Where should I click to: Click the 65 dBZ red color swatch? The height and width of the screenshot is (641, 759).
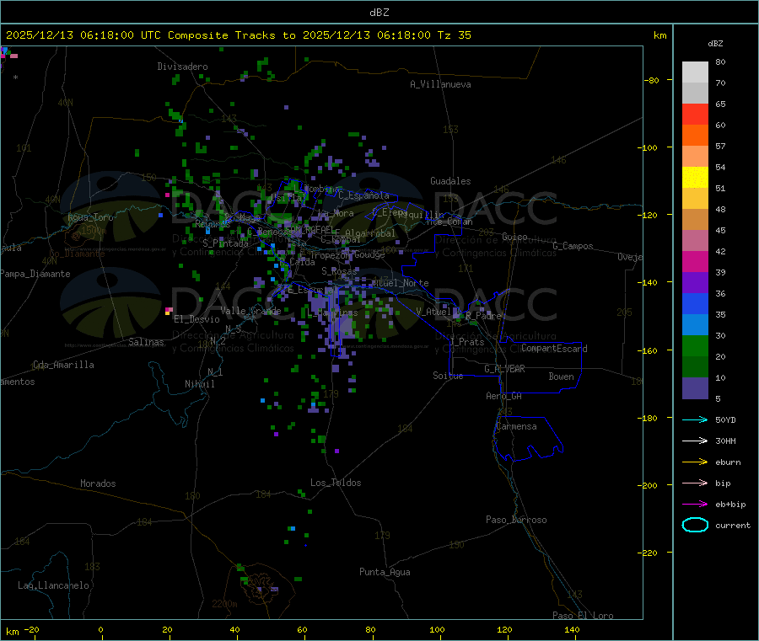[x=695, y=114]
